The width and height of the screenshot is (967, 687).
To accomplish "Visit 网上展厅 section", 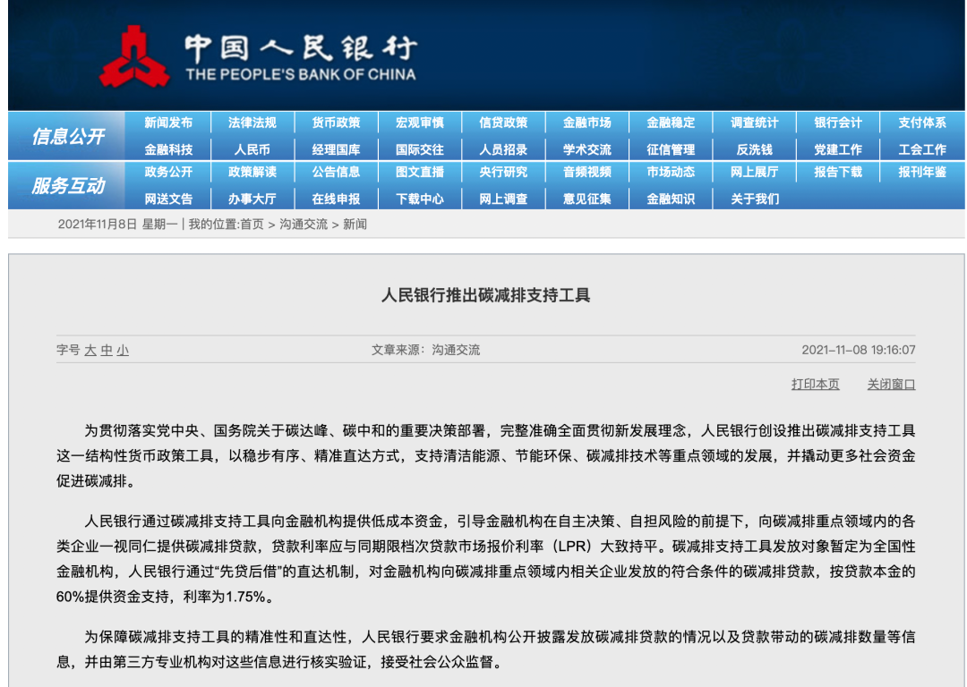I will tap(755, 172).
